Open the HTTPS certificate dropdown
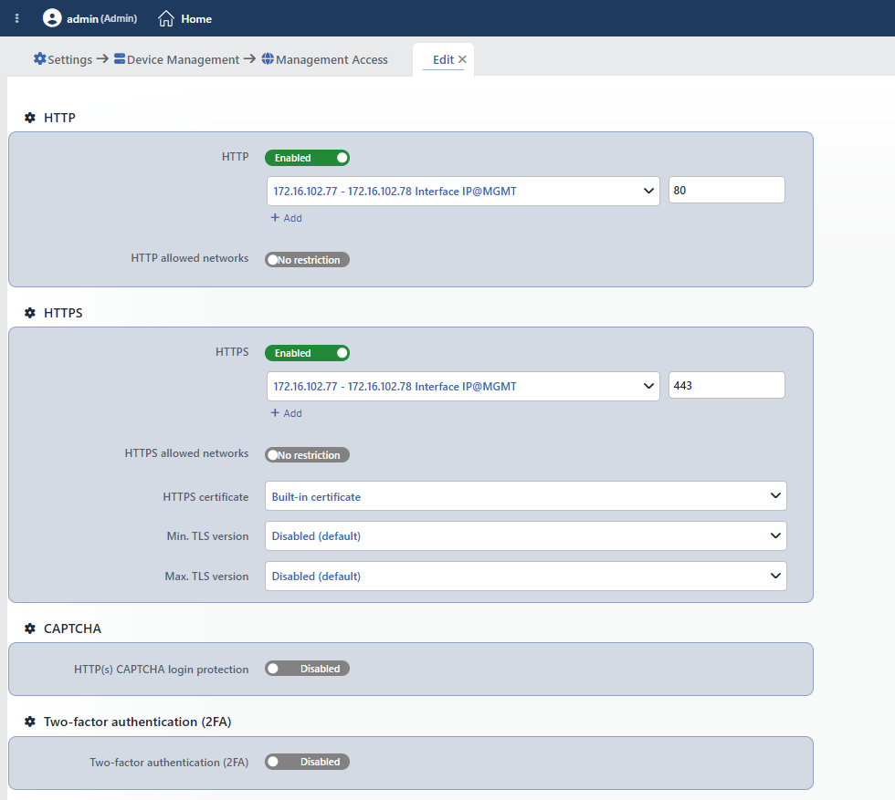The width and height of the screenshot is (895, 800). 526,496
